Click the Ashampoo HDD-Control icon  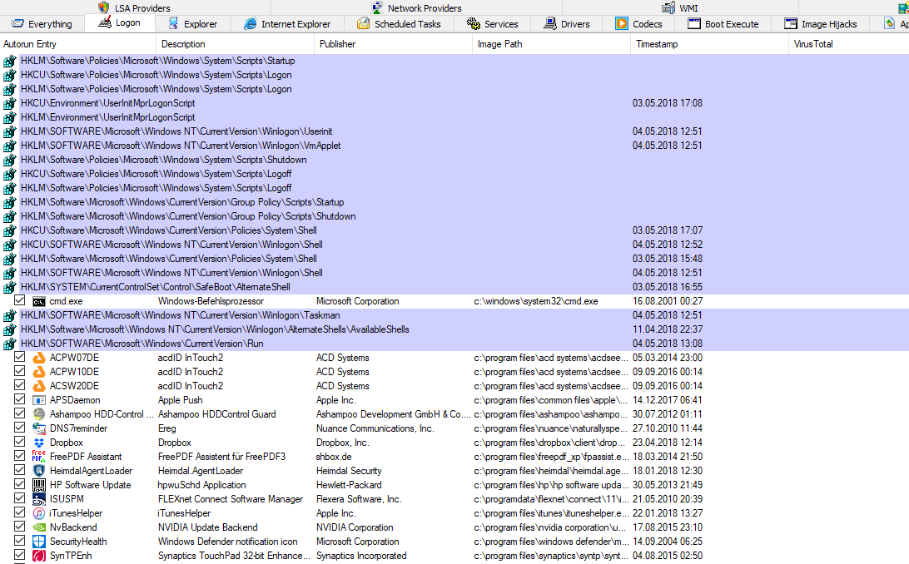click(x=39, y=414)
